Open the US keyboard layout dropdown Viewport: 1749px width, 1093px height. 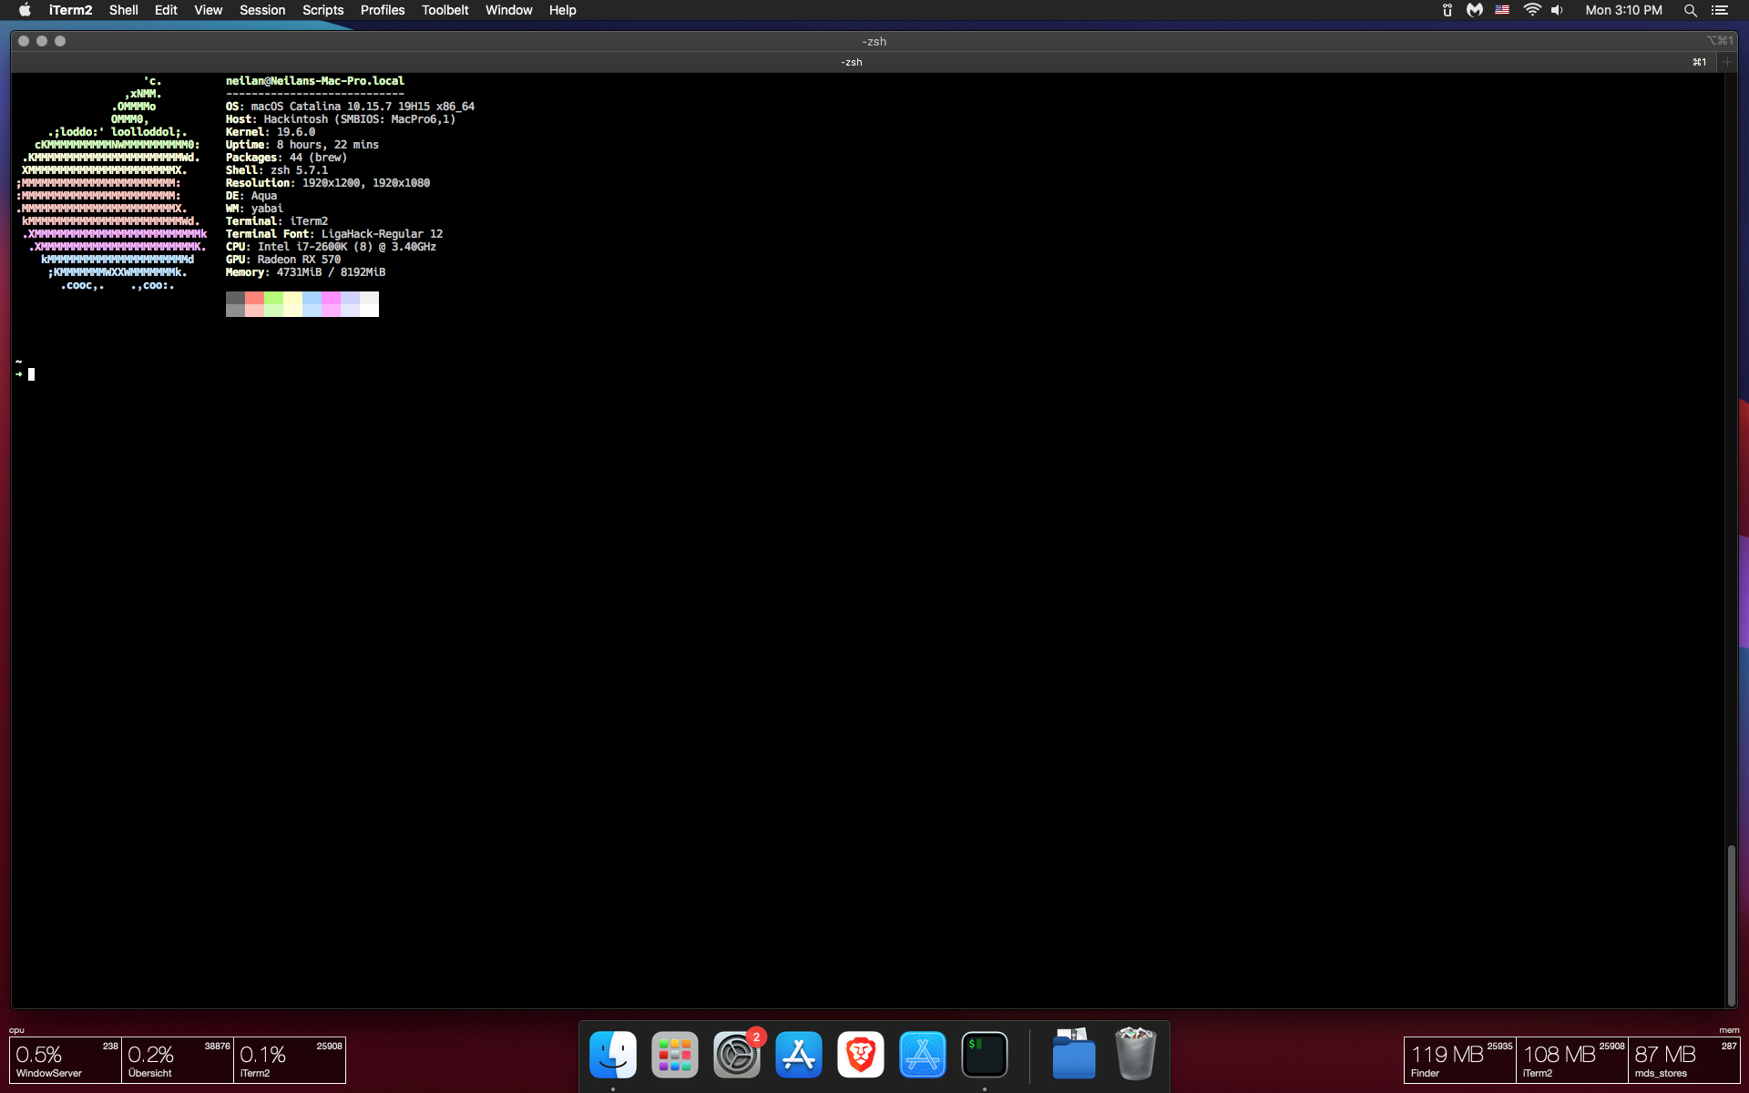point(1503,10)
